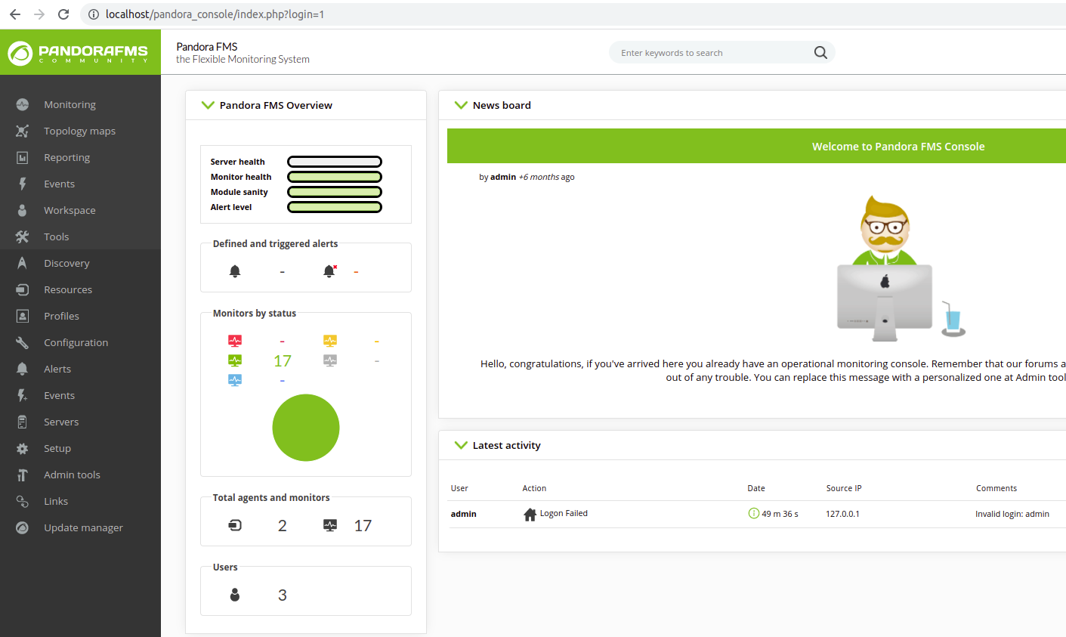Click the Discovery sidebar icon
The height and width of the screenshot is (637, 1066).
[23, 263]
